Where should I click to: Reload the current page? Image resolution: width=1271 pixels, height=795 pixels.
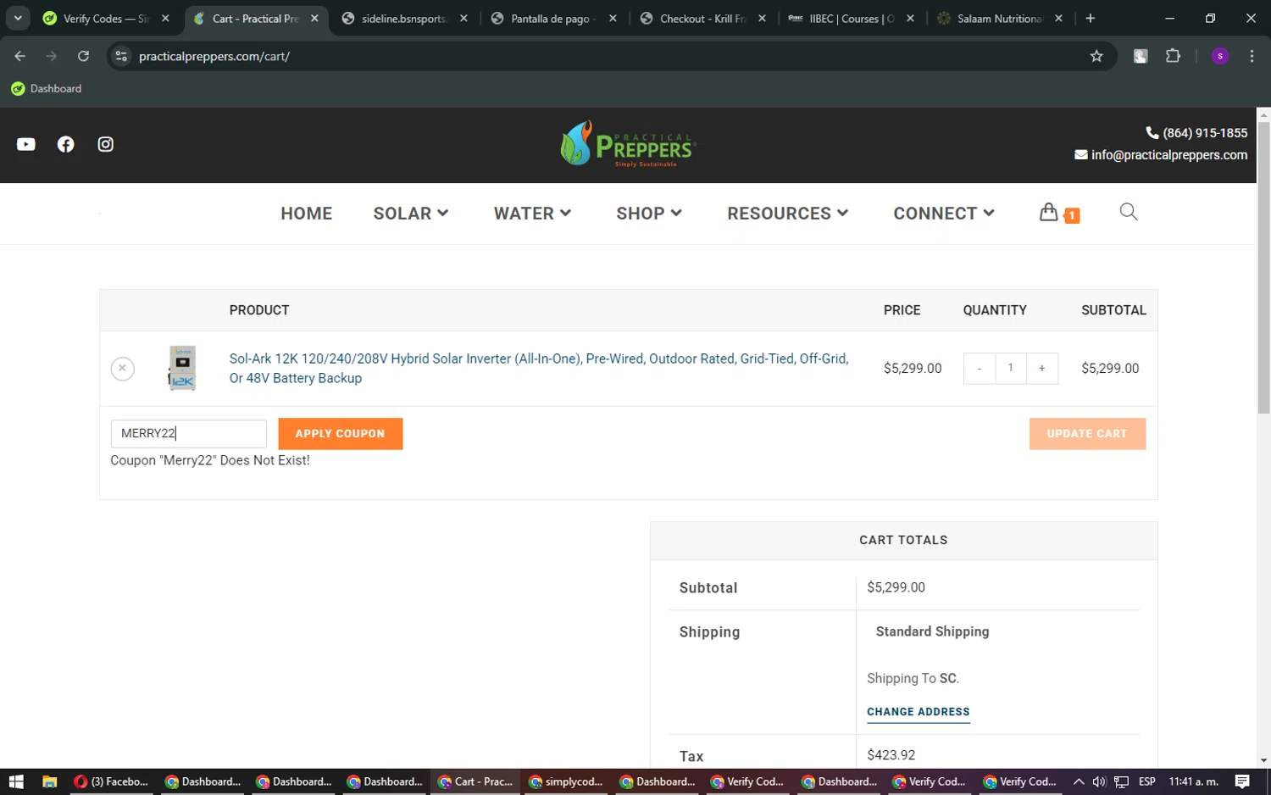coord(83,56)
